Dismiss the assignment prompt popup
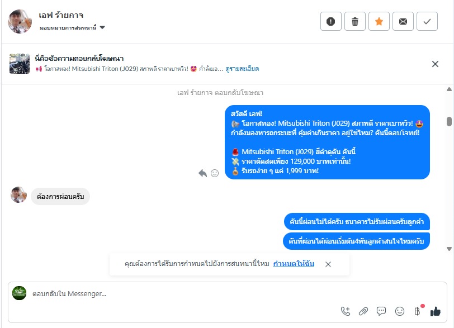This screenshot has width=454, height=328. pos(328,264)
